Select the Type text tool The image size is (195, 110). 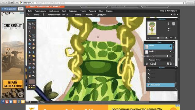tap(34, 72)
